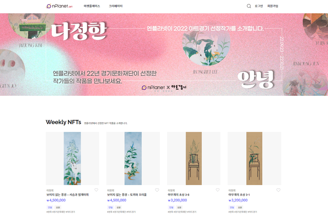
Task: Open the 마켓플레이스 menu
Action: pyautogui.click(x=92, y=6)
